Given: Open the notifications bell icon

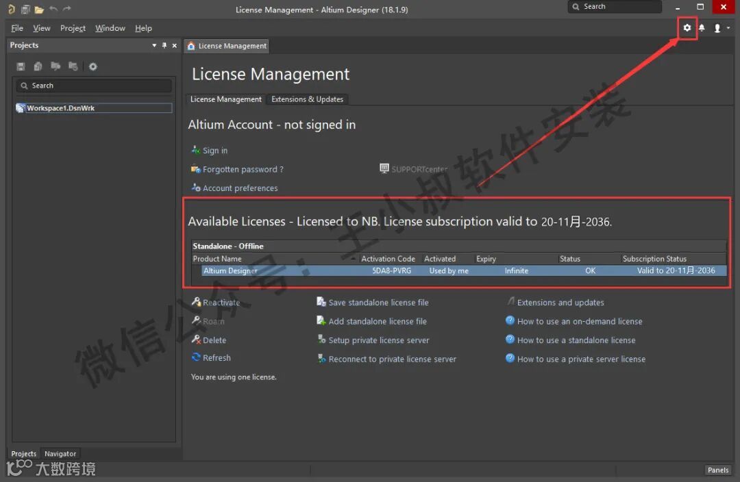Looking at the screenshot, I should [702, 28].
